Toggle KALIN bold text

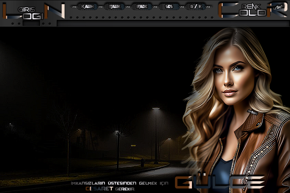point(87,7)
